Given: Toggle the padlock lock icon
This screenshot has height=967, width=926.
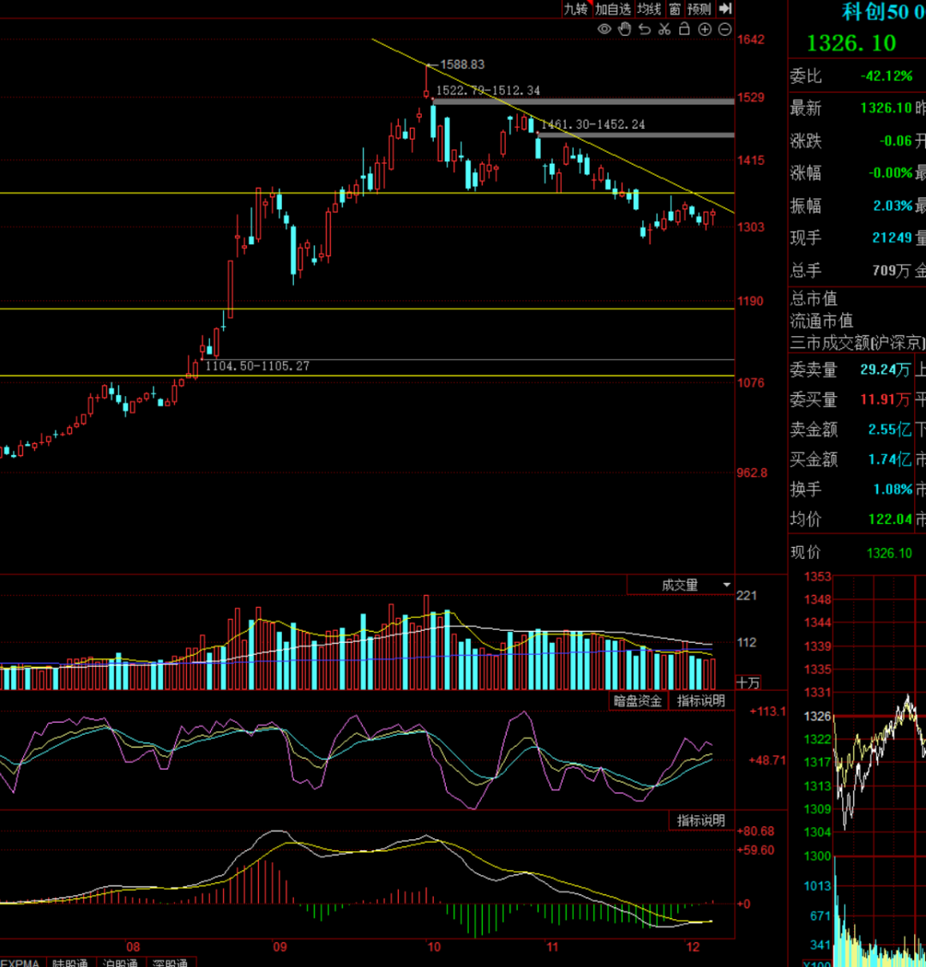Looking at the screenshot, I should tap(684, 29).
